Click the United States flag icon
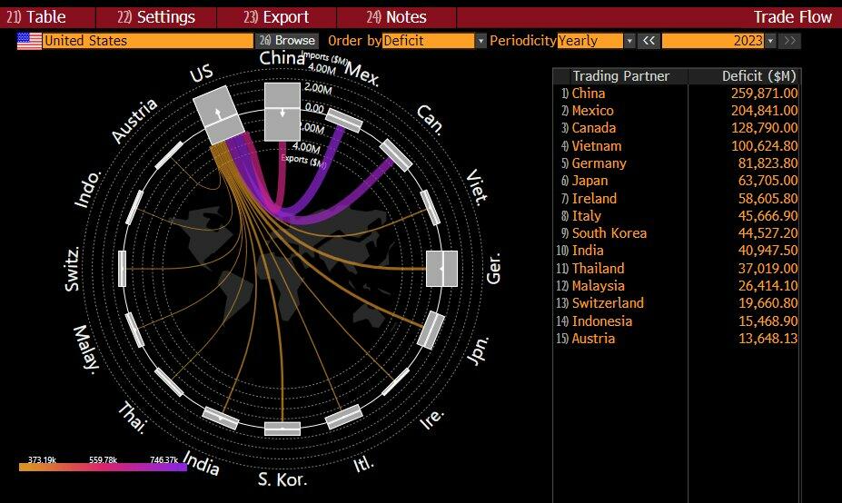This screenshot has height=503, width=842. click(29, 41)
